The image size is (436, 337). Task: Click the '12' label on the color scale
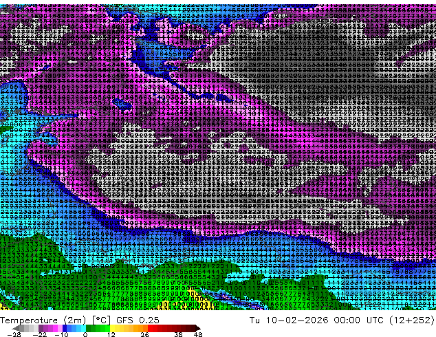click(x=111, y=334)
